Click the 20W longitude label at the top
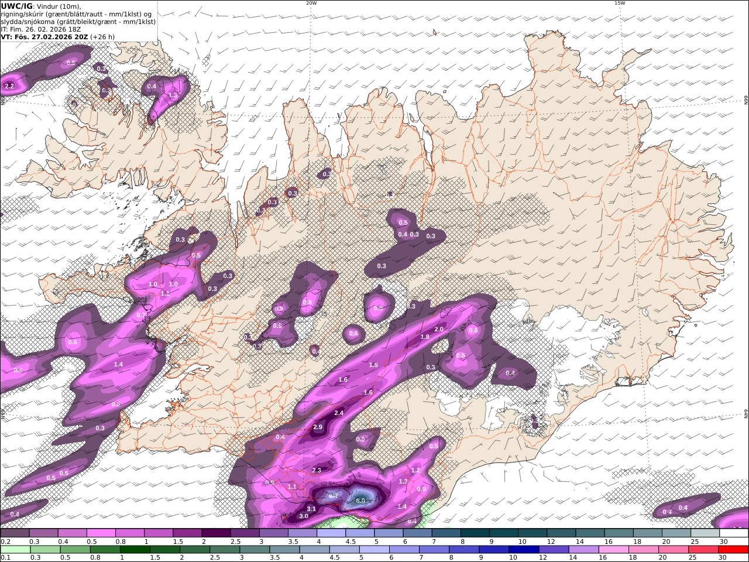 point(311,3)
